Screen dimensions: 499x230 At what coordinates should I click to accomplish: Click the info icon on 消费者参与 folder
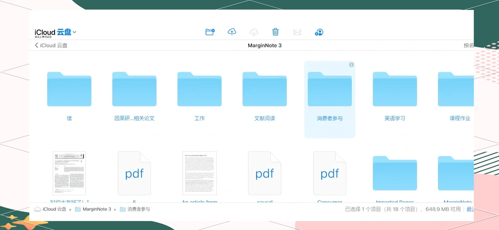click(351, 65)
